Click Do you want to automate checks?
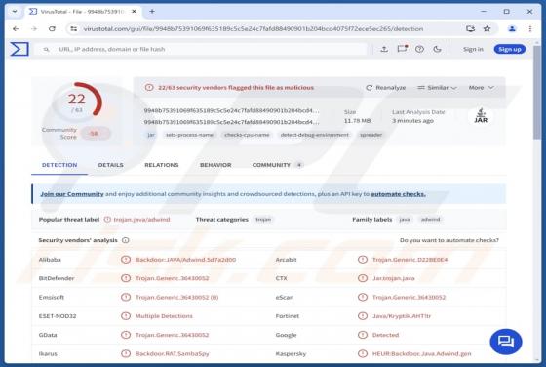This screenshot has width=546, height=367. click(x=449, y=240)
